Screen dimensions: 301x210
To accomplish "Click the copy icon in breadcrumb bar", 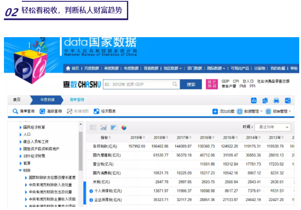I will click(x=265, y=100).
